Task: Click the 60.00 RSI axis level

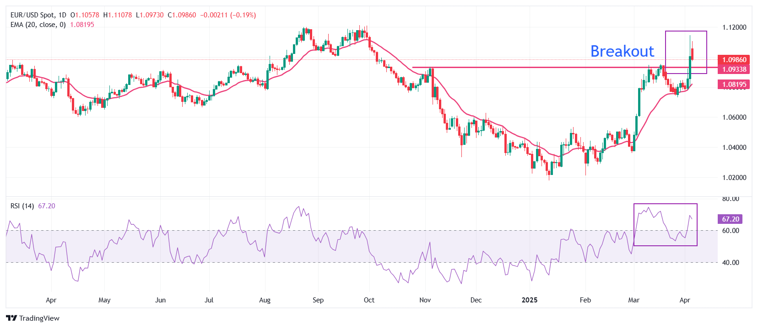Action: coord(731,231)
